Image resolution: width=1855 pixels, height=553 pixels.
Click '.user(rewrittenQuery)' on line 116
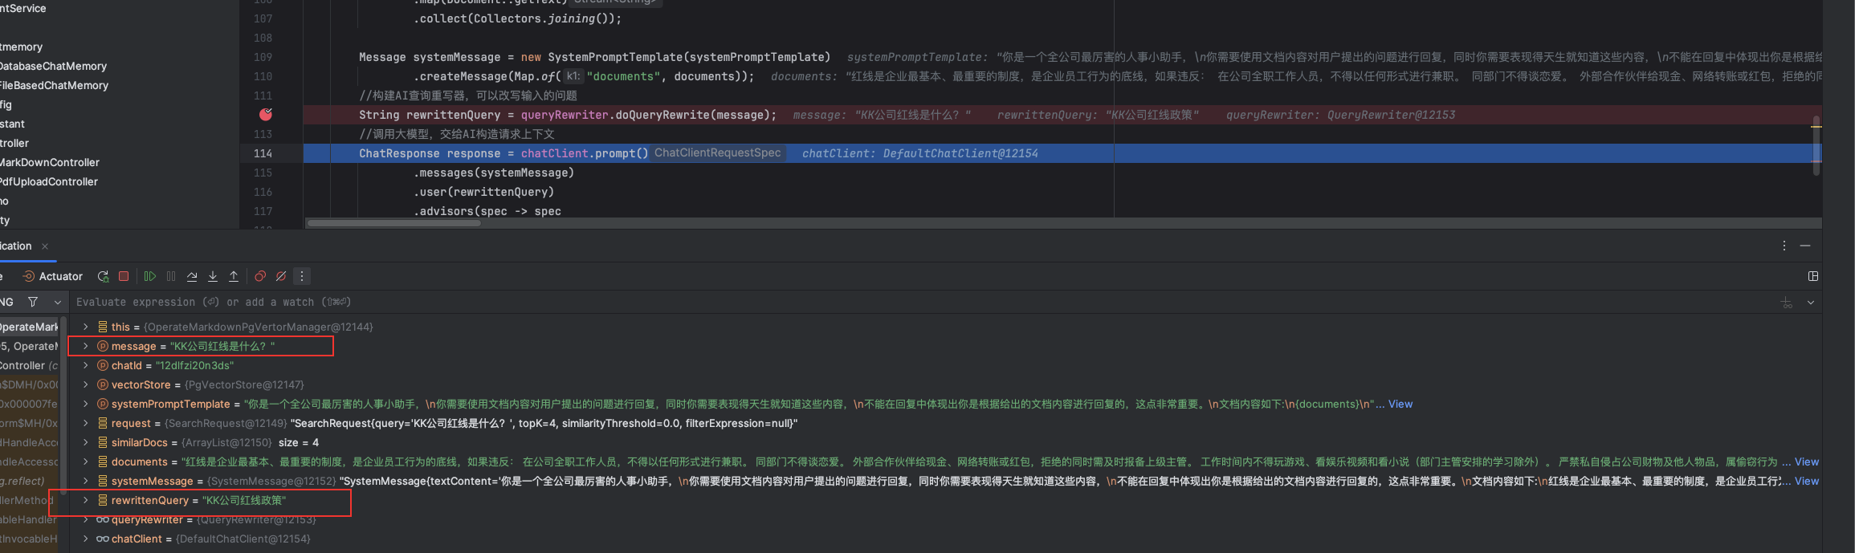pos(483,192)
